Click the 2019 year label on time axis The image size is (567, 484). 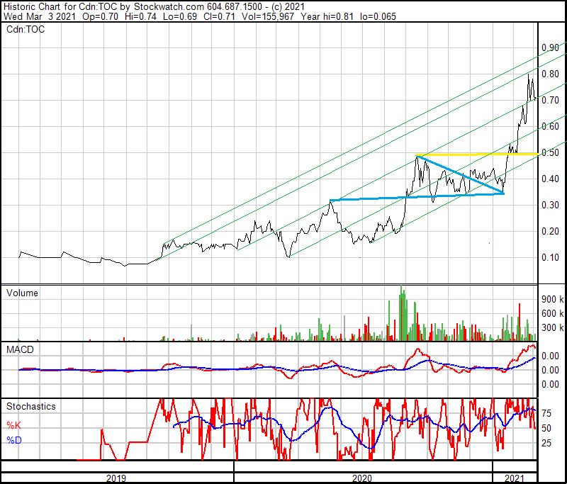tap(116, 478)
